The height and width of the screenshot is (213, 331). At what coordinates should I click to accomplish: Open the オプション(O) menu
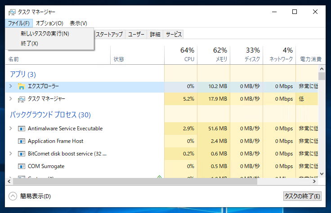(x=49, y=23)
